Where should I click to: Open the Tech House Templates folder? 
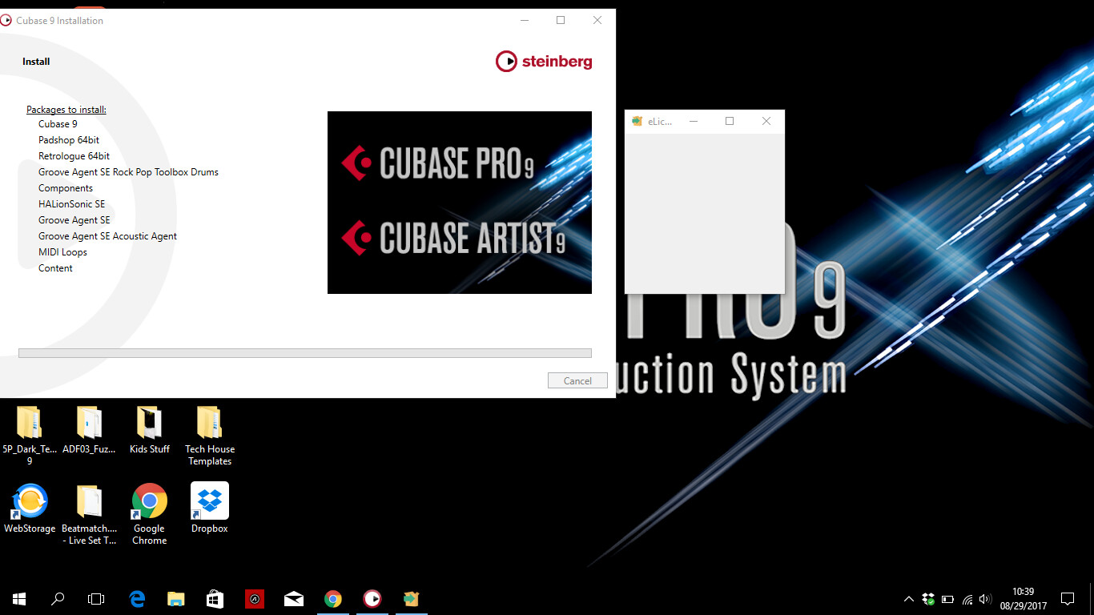pyautogui.click(x=209, y=436)
